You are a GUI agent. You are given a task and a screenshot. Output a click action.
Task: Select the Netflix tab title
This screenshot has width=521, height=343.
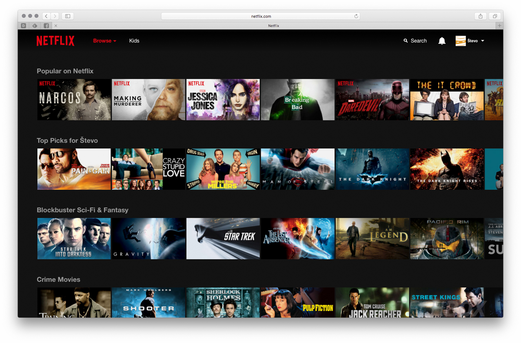(273, 26)
